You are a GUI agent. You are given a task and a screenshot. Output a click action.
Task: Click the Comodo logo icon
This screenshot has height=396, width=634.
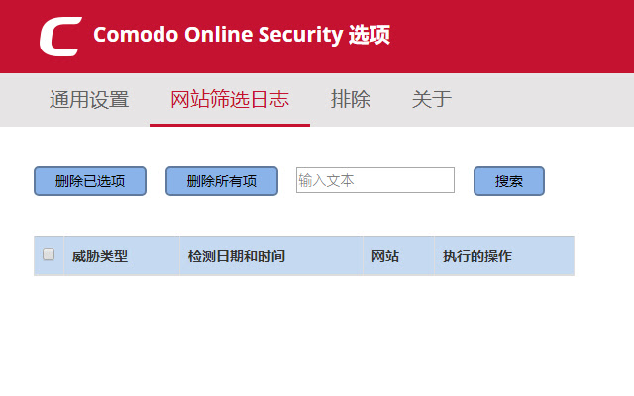point(58,37)
